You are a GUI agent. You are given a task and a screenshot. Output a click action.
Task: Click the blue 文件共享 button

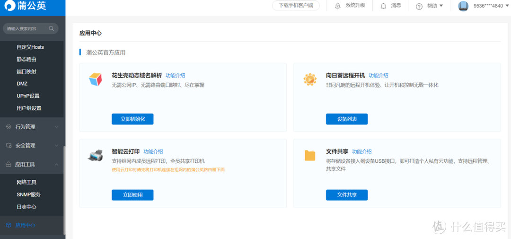click(x=347, y=195)
